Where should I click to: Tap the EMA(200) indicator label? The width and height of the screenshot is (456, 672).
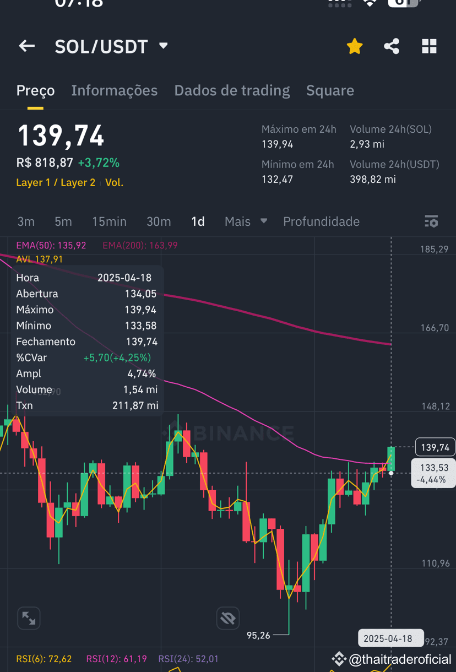click(140, 245)
